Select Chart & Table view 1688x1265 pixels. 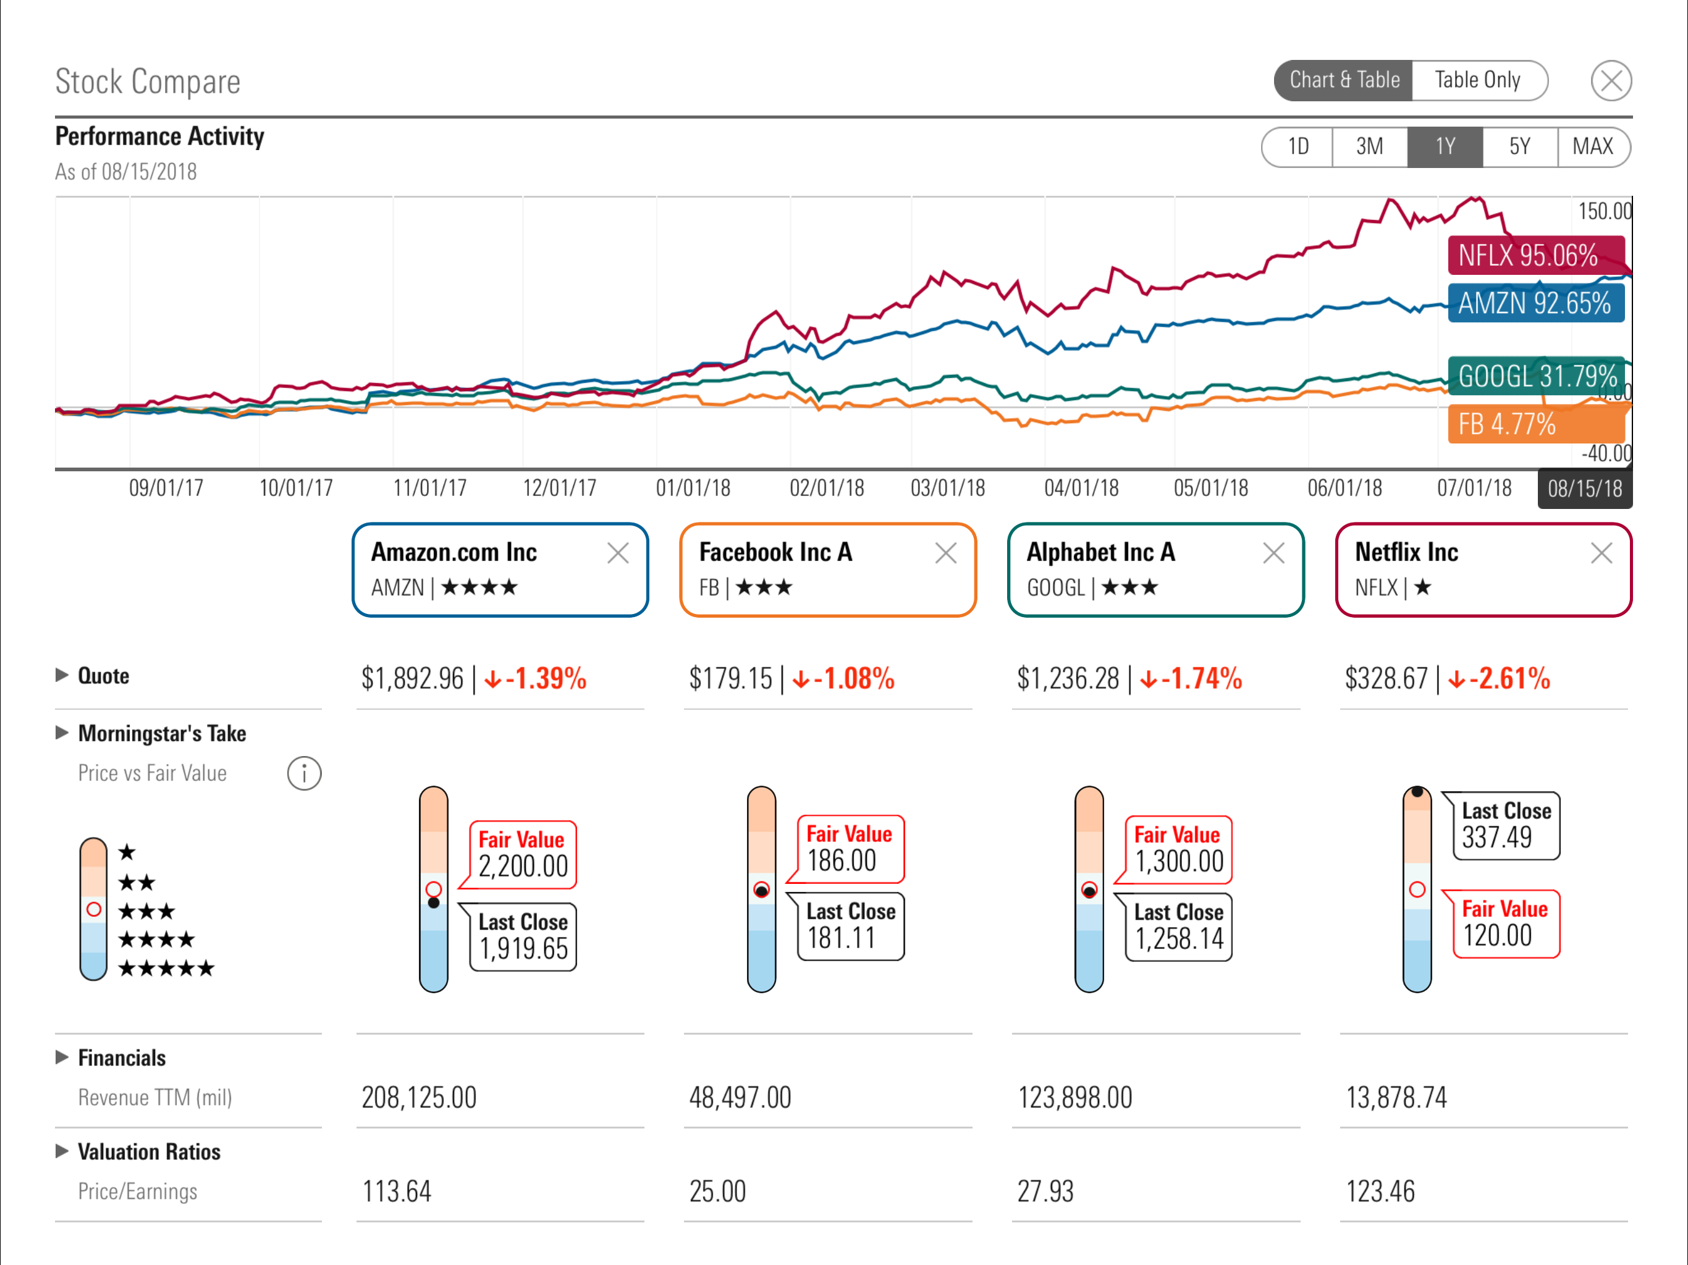click(1344, 81)
